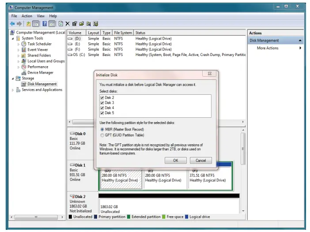This screenshot has width=310, height=232.
Task: Collapse the Storage tree node
Action: (x=13, y=79)
